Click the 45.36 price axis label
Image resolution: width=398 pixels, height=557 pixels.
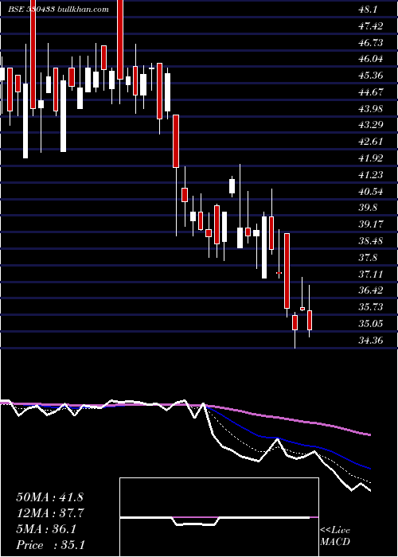(x=371, y=76)
